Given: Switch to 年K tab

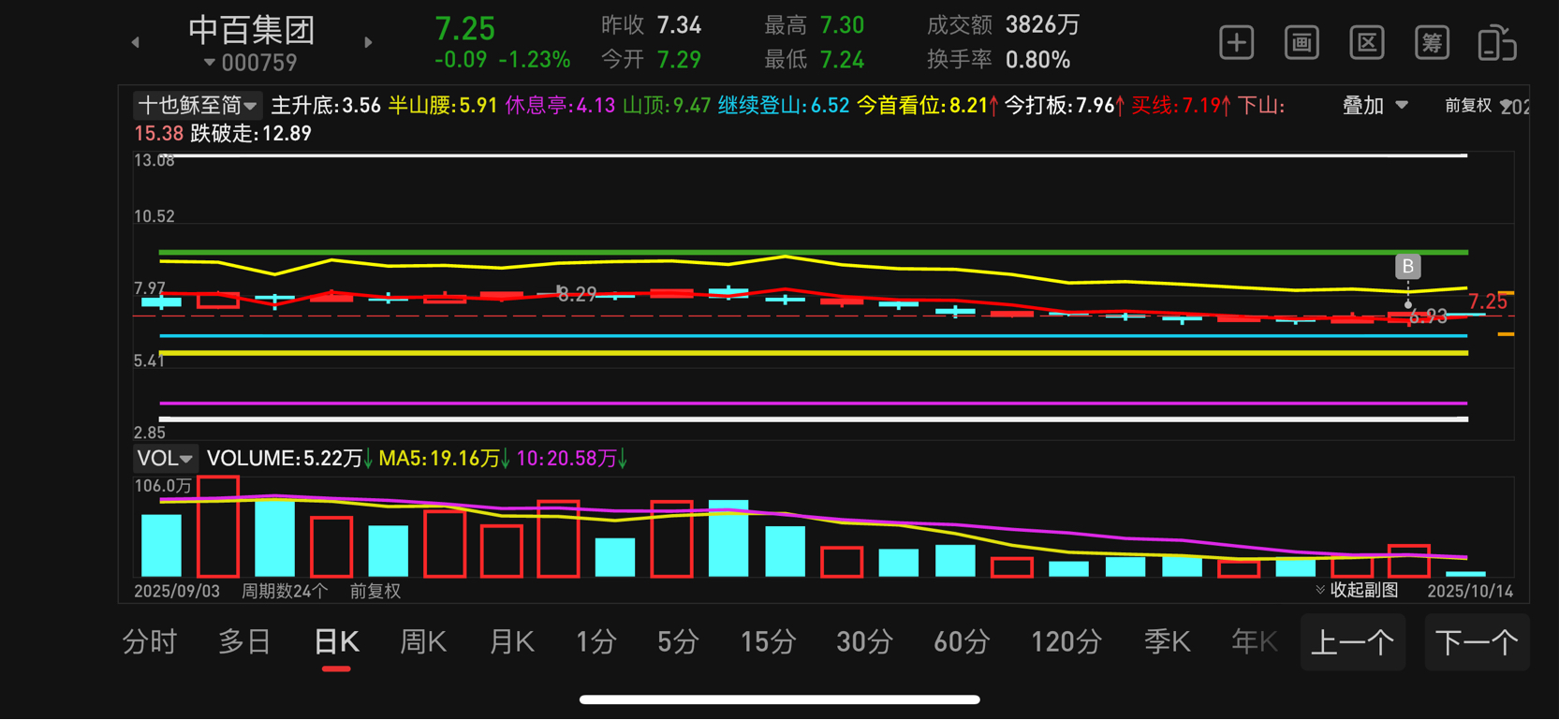Looking at the screenshot, I should tap(1255, 642).
